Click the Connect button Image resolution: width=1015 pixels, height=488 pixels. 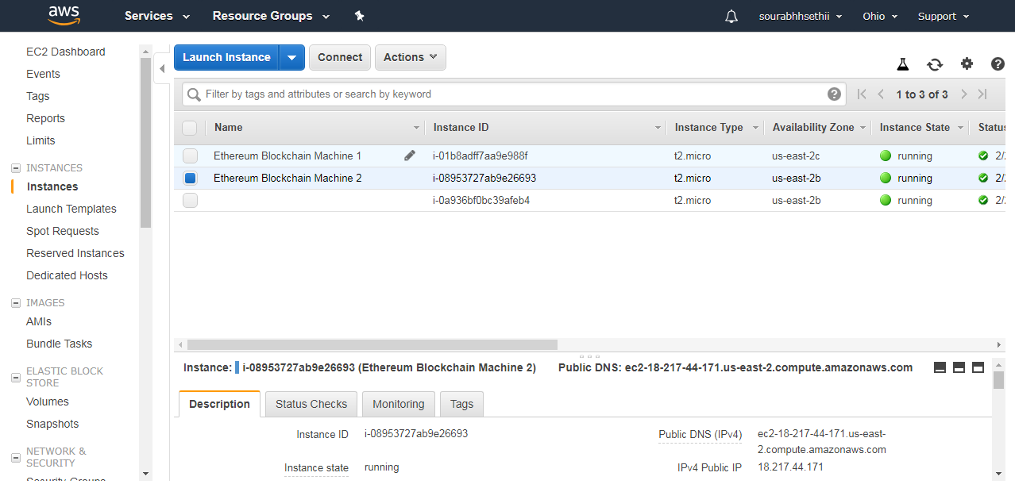(339, 57)
